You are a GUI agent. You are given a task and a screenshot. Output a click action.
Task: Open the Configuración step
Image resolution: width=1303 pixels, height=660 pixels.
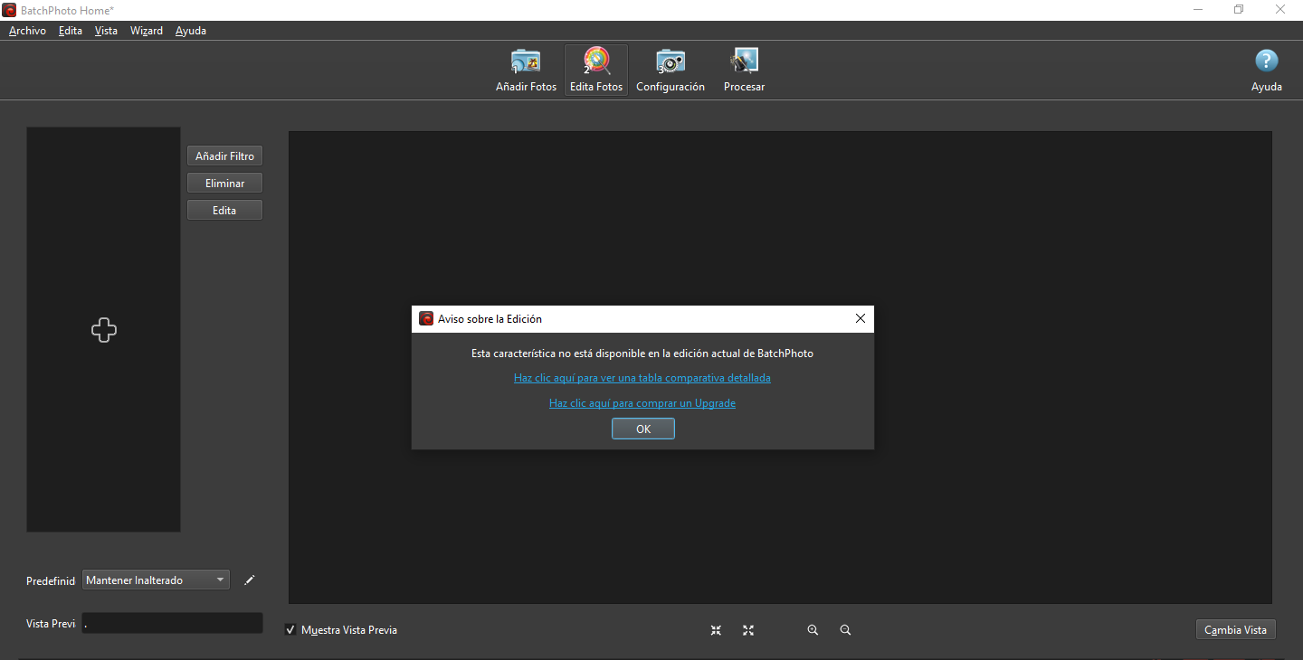pyautogui.click(x=671, y=71)
